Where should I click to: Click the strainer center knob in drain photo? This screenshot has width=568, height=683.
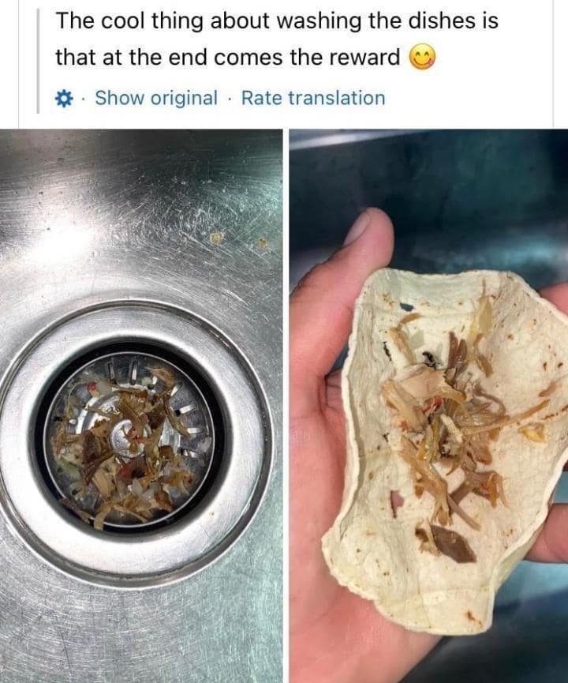point(122,436)
